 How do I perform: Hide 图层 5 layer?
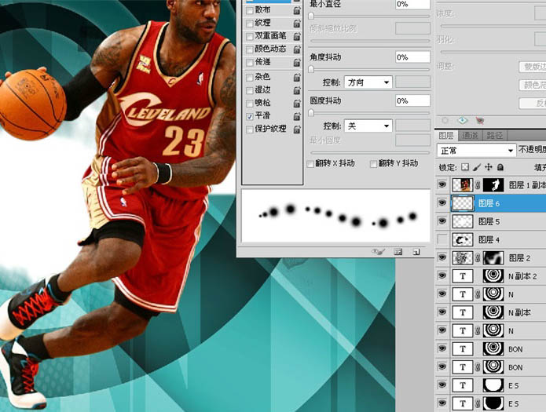point(442,221)
